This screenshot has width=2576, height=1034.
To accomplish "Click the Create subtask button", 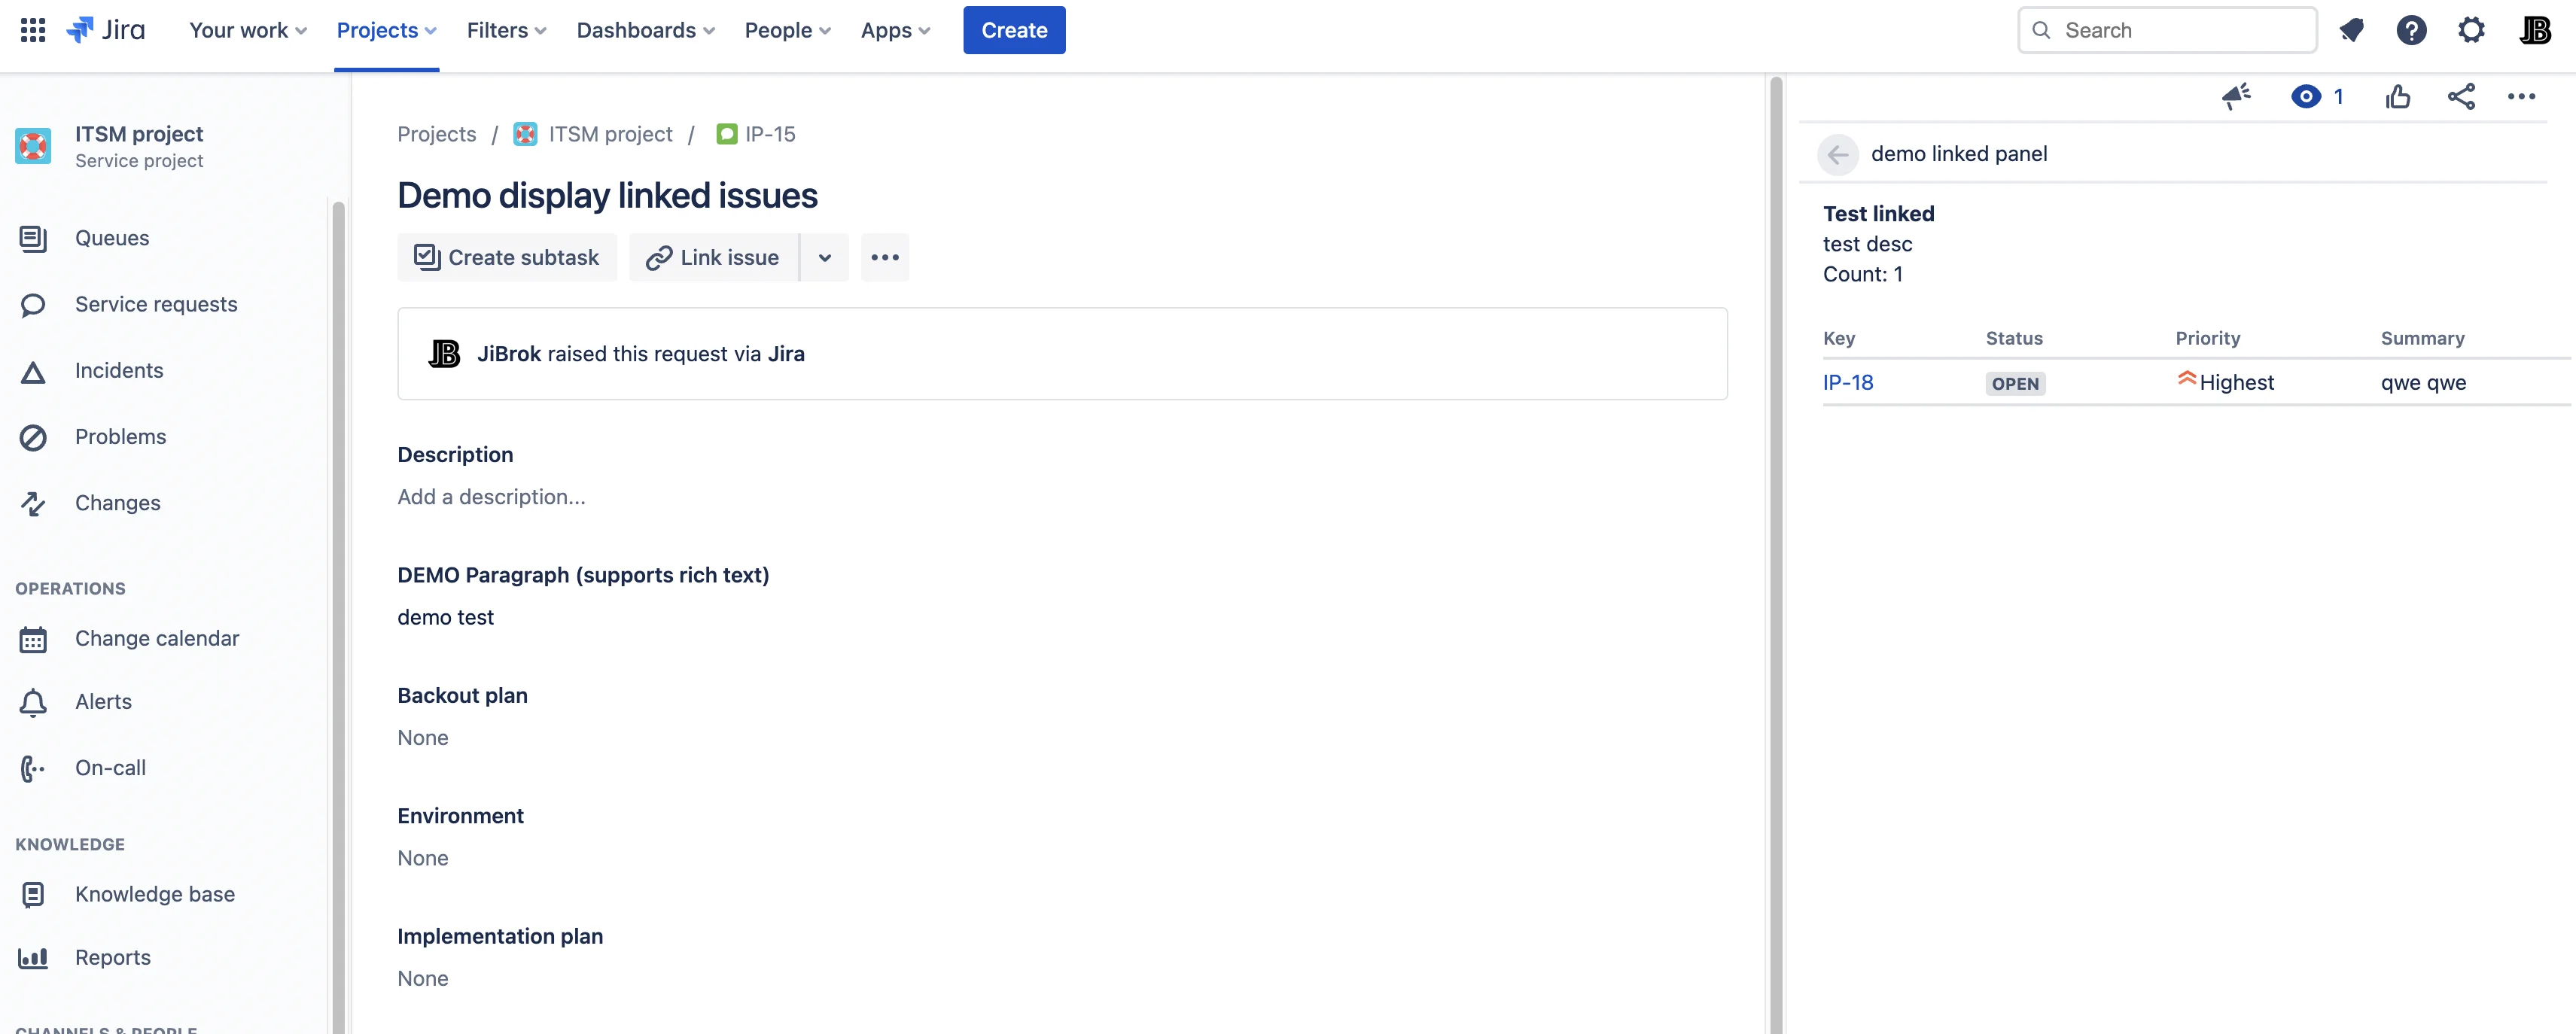I will tap(507, 257).
